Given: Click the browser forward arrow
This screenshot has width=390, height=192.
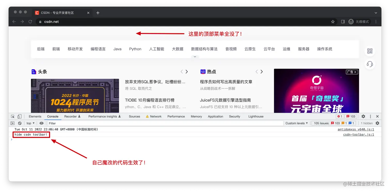Looking at the screenshot, I should pos(22,22).
